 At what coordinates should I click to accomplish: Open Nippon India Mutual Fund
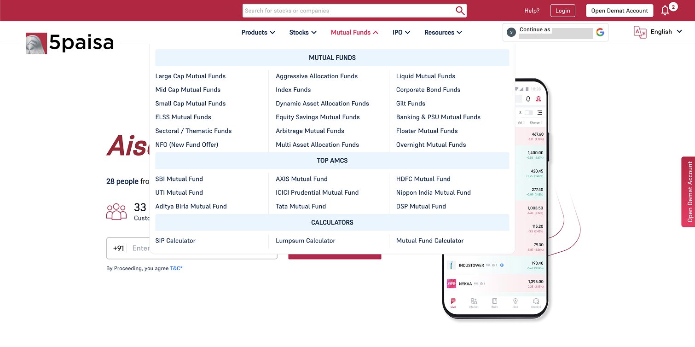[434, 192]
